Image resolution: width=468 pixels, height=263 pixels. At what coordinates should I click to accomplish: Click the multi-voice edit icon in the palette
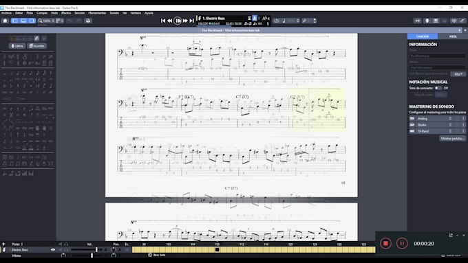(36, 38)
